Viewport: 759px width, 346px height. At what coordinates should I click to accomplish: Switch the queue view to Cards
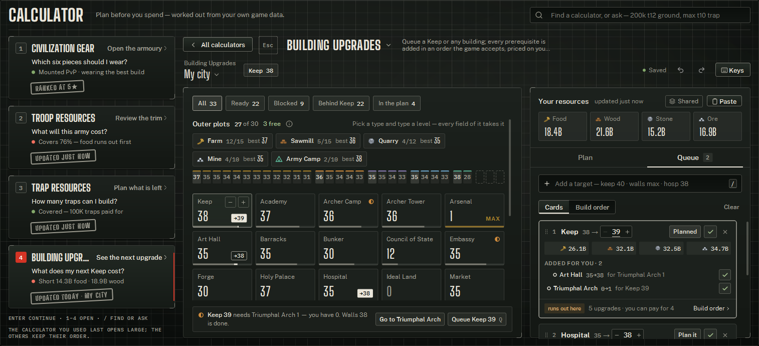[554, 207]
